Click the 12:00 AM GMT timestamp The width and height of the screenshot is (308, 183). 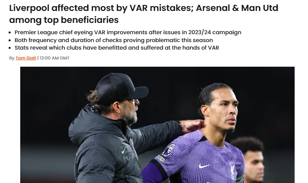point(55,58)
